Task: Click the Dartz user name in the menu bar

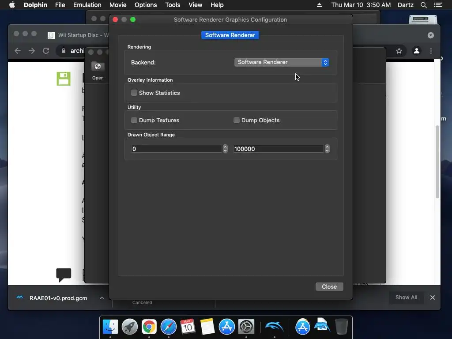Action: [x=405, y=5]
